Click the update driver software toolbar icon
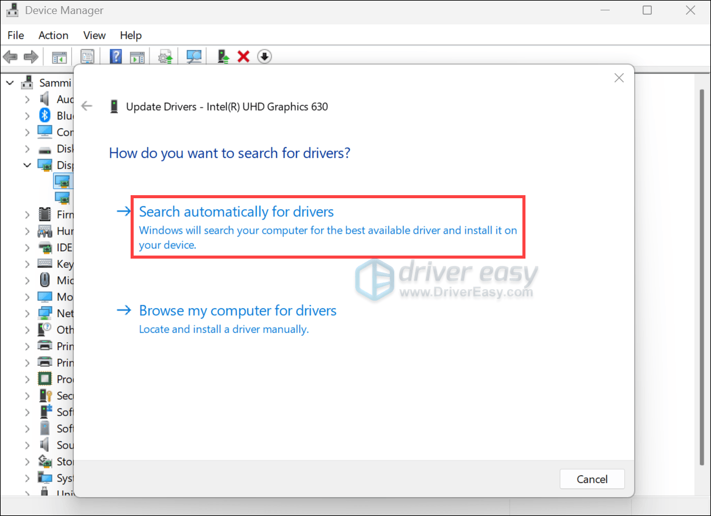 pyautogui.click(x=165, y=57)
